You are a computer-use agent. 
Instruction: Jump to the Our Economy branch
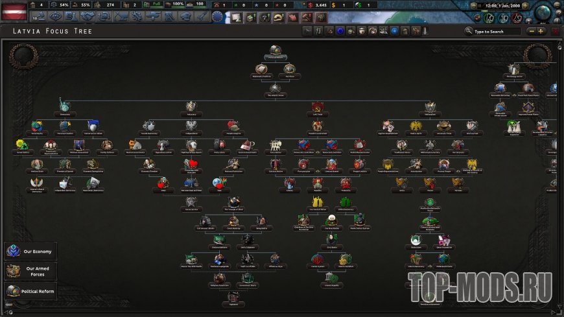click(30, 251)
